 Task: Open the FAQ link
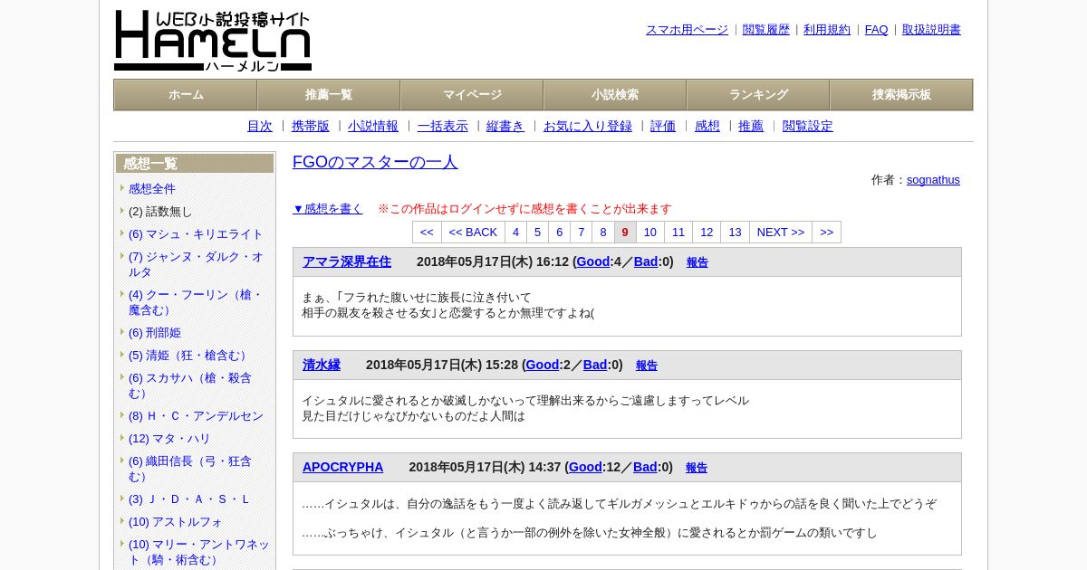tap(877, 30)
